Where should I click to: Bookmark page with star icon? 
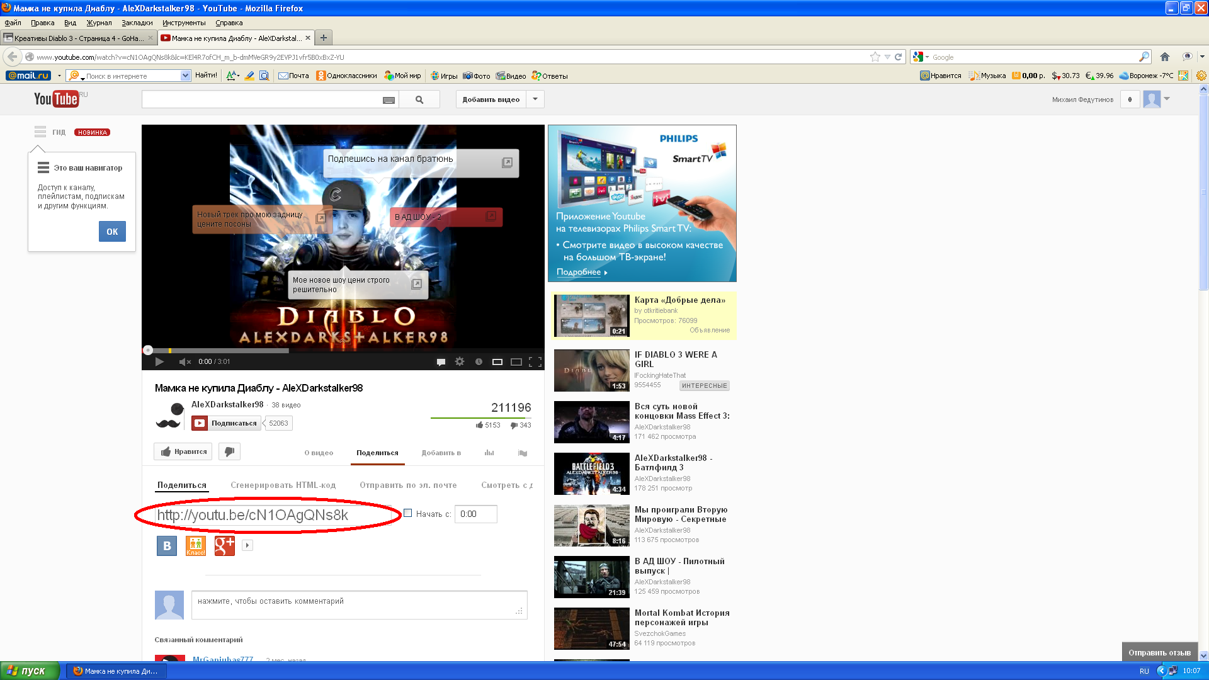[x=875, y=57]
